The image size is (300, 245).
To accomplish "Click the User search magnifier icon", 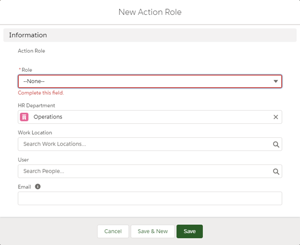I will click(x=276, y=171).
